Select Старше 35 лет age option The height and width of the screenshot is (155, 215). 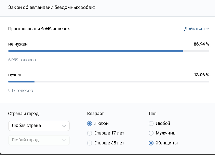(x=90, y=143)
